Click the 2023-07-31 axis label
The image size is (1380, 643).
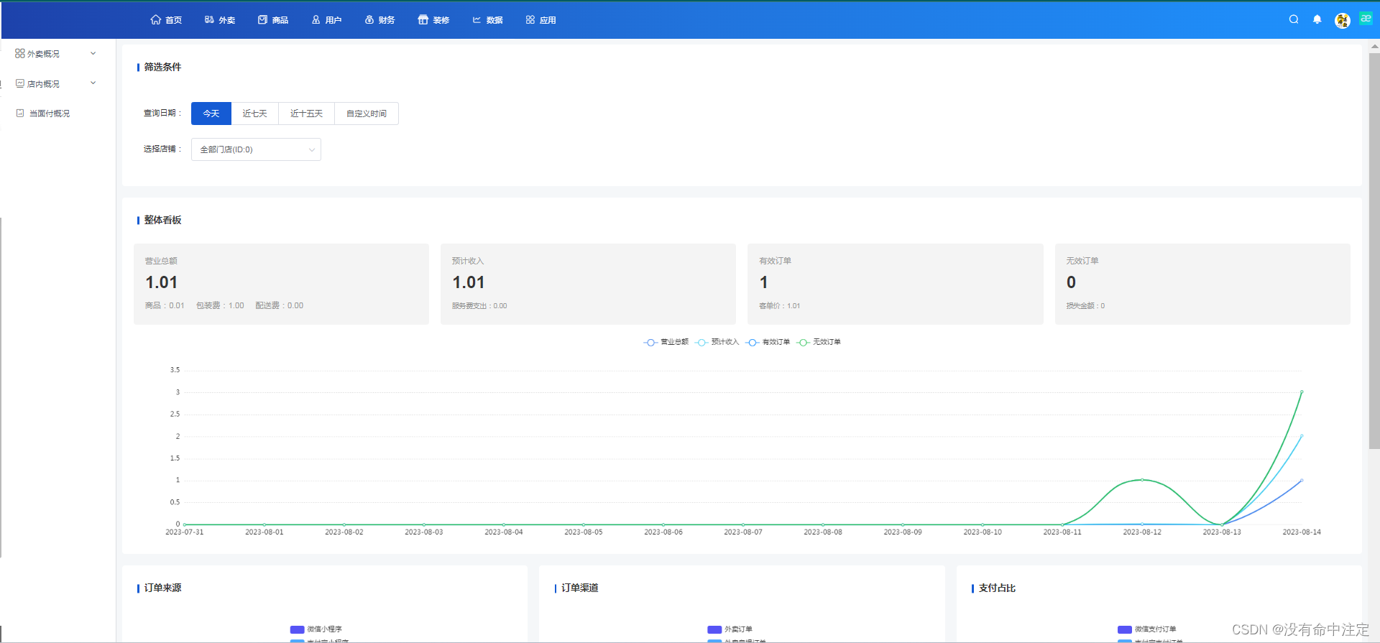[185, 532]
